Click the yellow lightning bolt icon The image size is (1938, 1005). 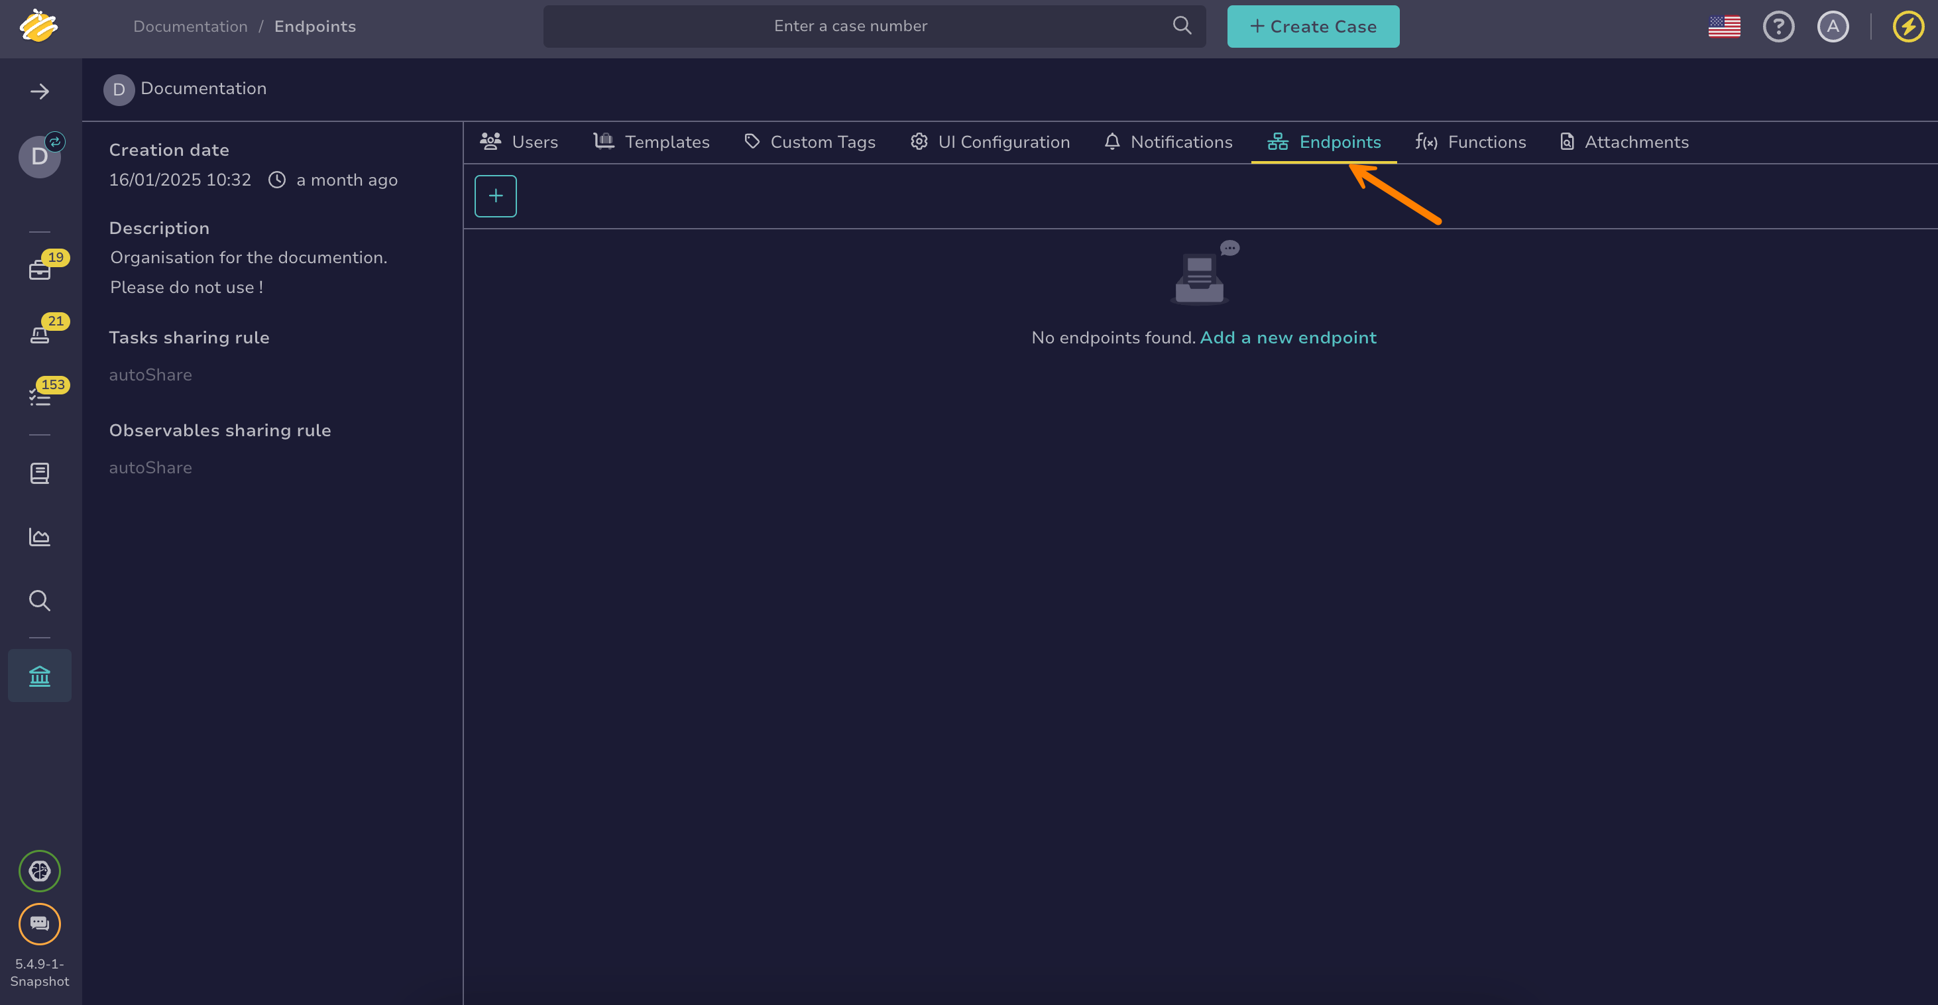[1908, 27]
